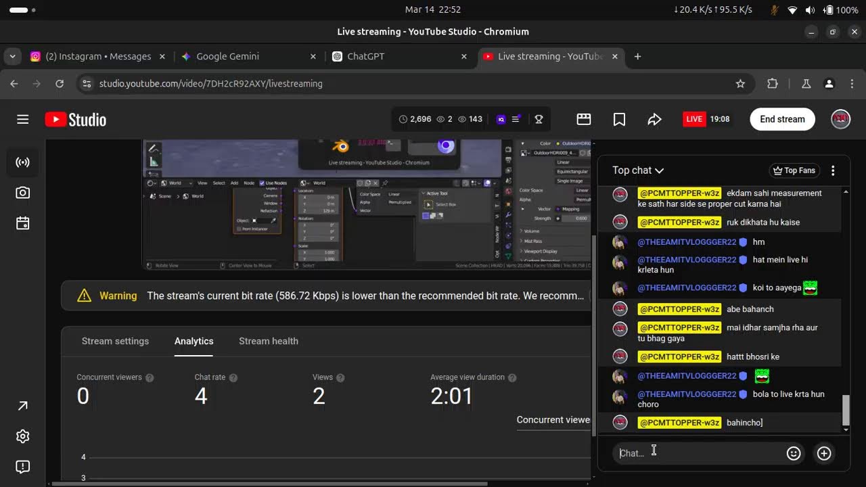This screenshot has height=487, width=866.
Task: Open the emoji picker in chat
Action: pyautogui.click(x=794, y=453)
